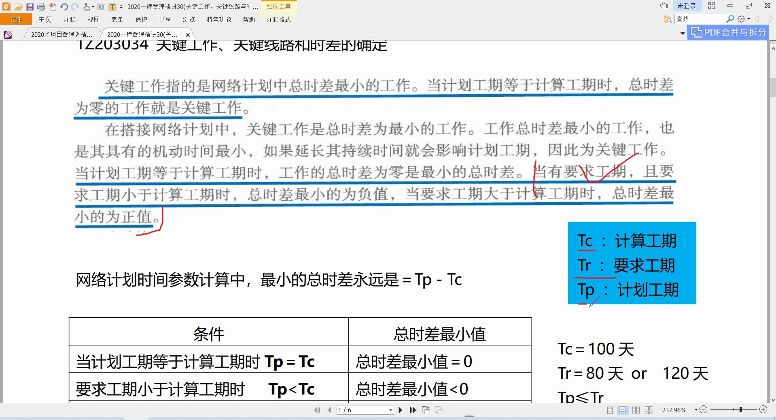Open the advanced folder search icon
Viewport: 776px width, 420px height.
[x=668, y=19]
